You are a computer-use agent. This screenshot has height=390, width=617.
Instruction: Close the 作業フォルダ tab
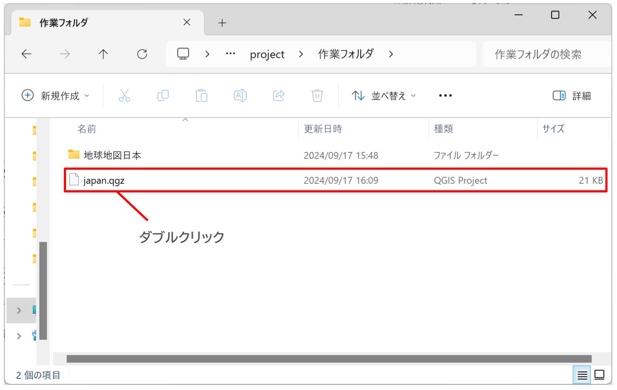point(187,22)
